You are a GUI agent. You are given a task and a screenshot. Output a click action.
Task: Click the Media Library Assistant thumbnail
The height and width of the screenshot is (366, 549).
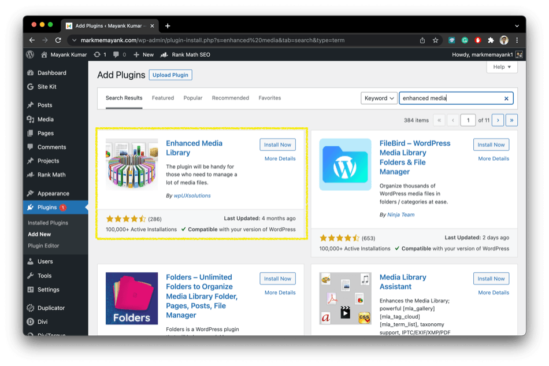tap(345, 298)
